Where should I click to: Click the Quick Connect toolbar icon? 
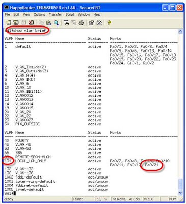[x=16, y=22]
